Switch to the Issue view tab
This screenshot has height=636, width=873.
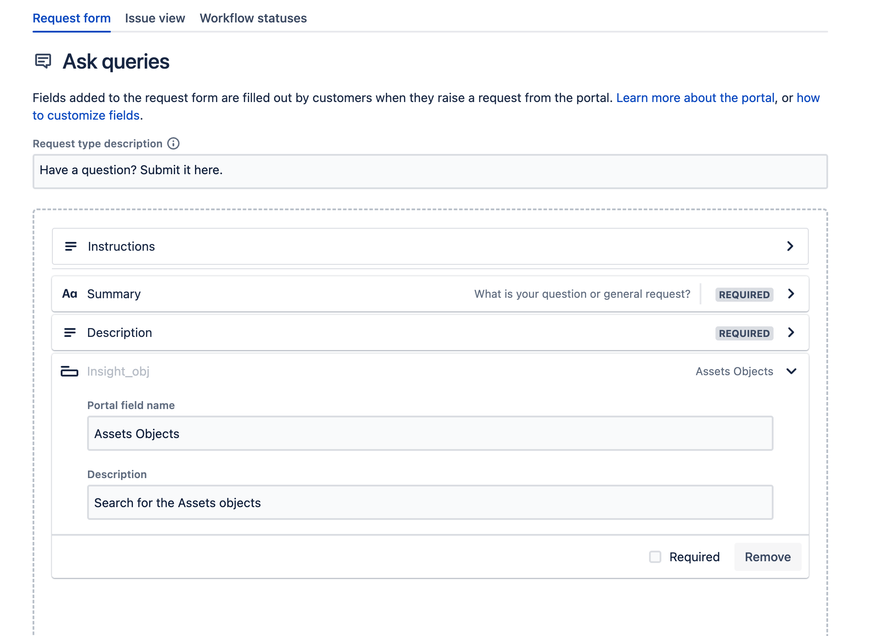[155, 18]
